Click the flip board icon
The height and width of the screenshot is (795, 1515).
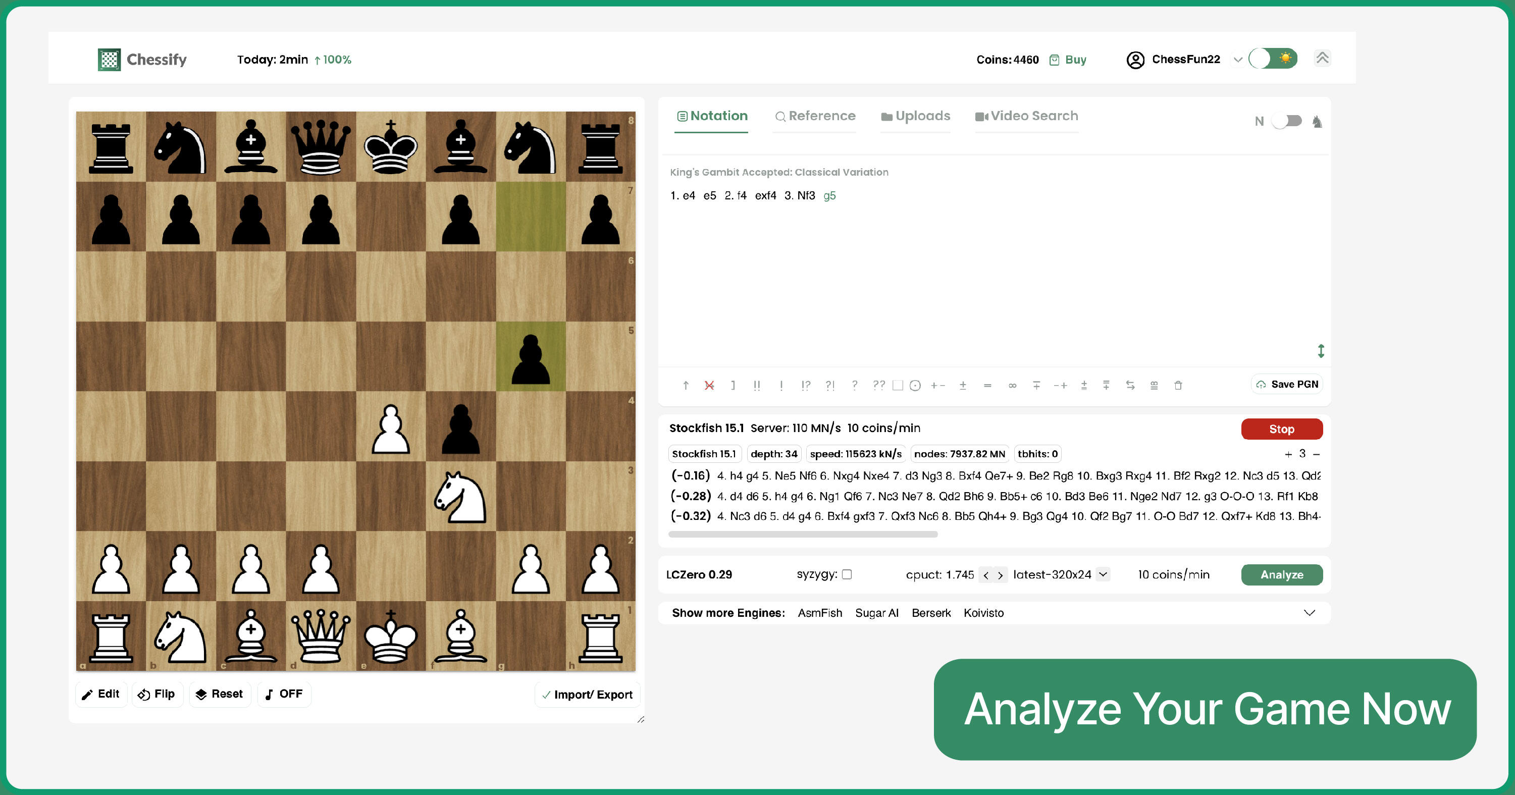pos(155,694)
